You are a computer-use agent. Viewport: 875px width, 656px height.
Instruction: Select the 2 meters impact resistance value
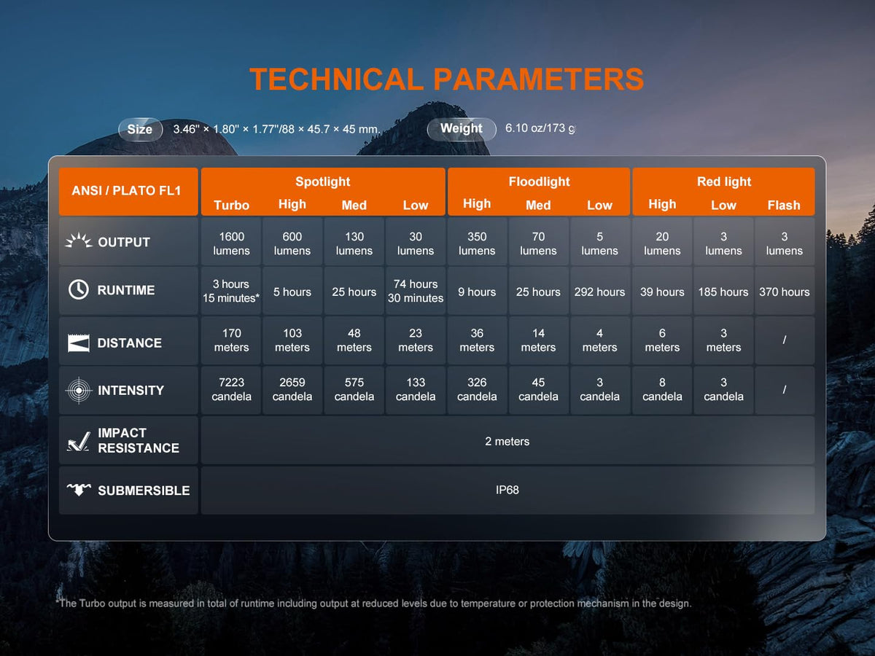tap(507, 441)
